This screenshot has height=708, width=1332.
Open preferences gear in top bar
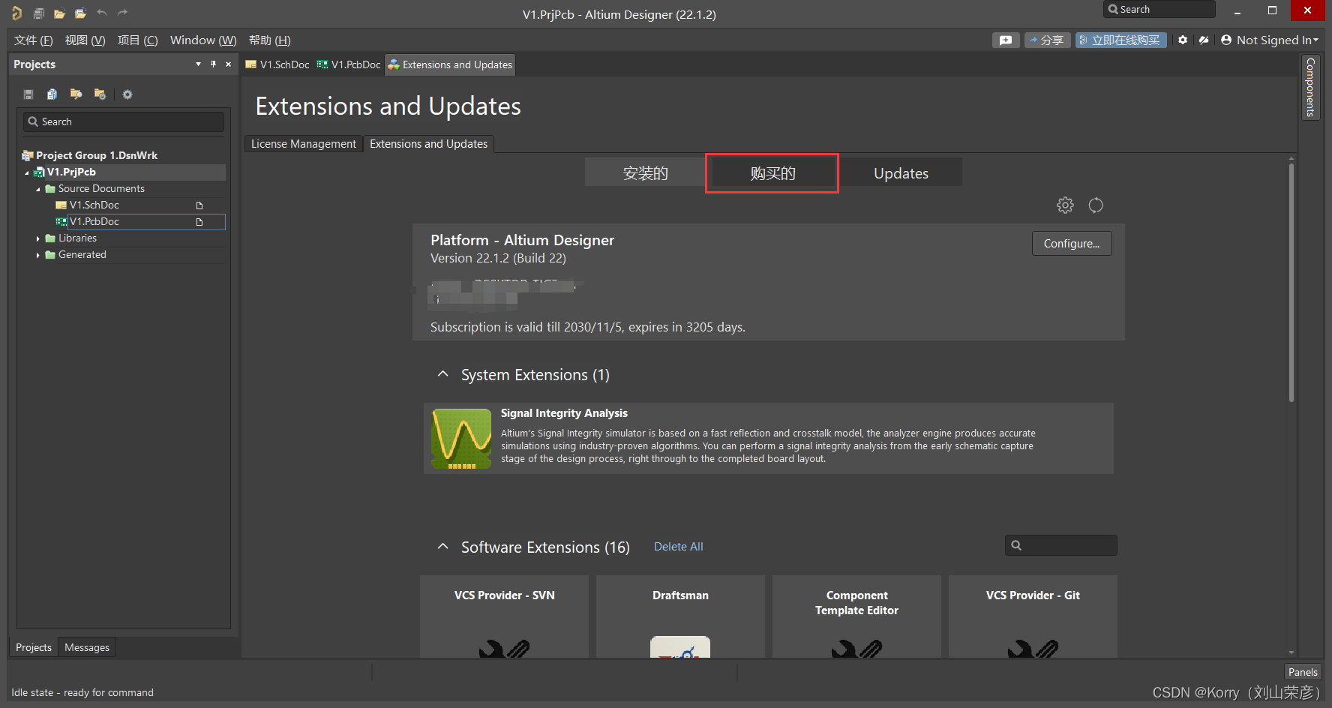click(x=1183, y=40)
